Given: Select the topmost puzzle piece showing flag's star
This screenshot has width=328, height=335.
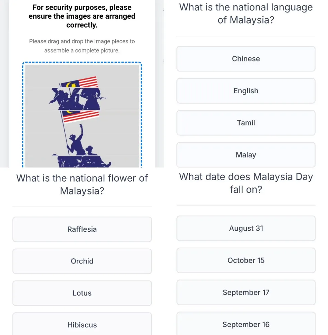Looking at the screenshot, I should [82, 76].
